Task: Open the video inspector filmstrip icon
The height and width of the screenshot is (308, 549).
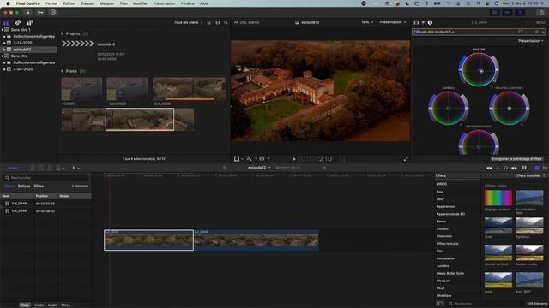Action: click(x=416, y=22)
